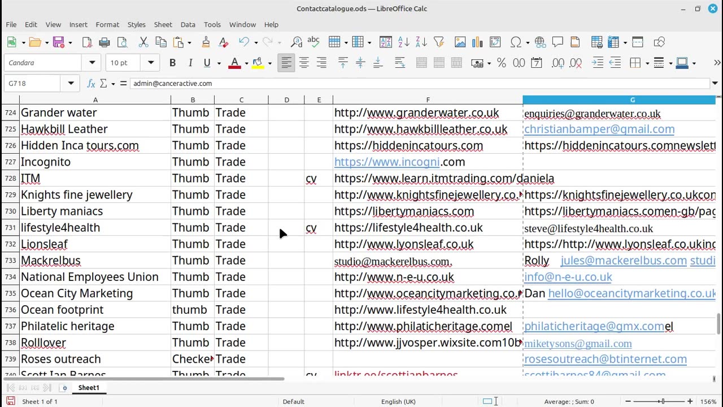
Task: Open the Draw Functions shapes icon
Action: (659, 42)
